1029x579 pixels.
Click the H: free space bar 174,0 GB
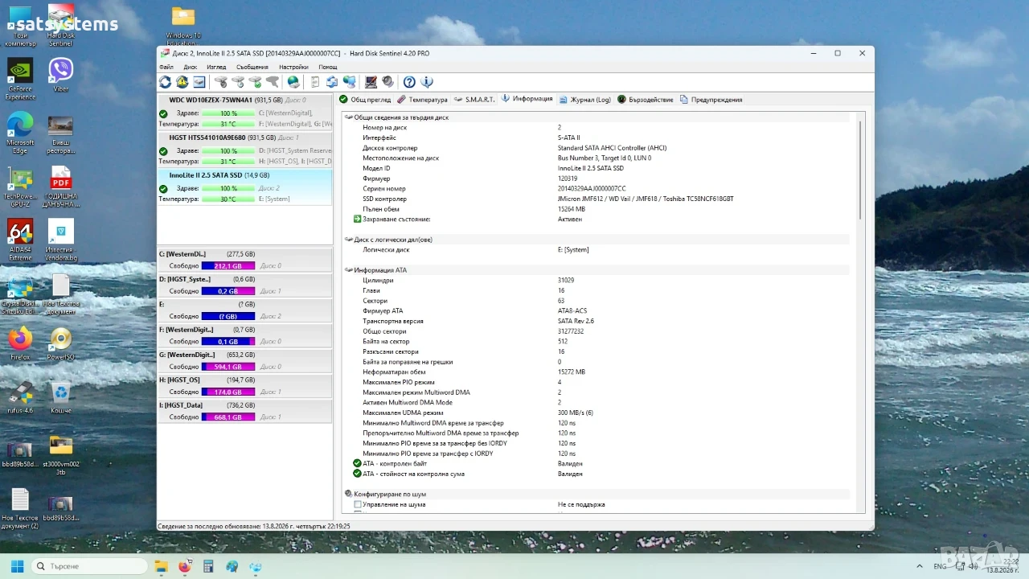tap(228, 392)
